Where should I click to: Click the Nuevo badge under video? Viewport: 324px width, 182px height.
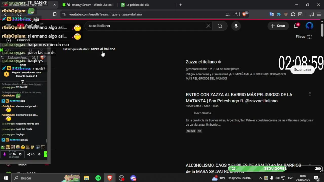(191, 131)
